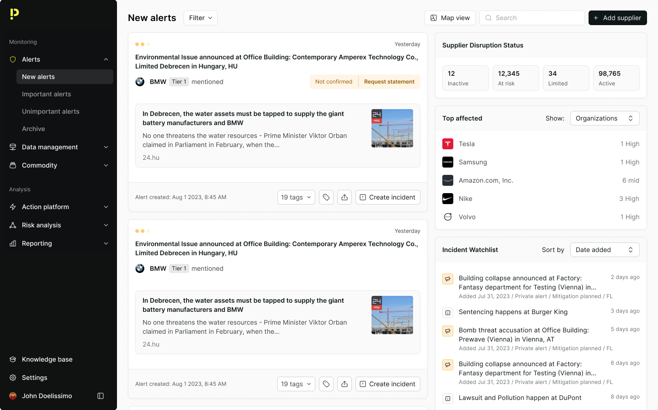658x410 pixels.
Task: Click the DuPont lawsuit incident icon
Action: pos(448,399)
